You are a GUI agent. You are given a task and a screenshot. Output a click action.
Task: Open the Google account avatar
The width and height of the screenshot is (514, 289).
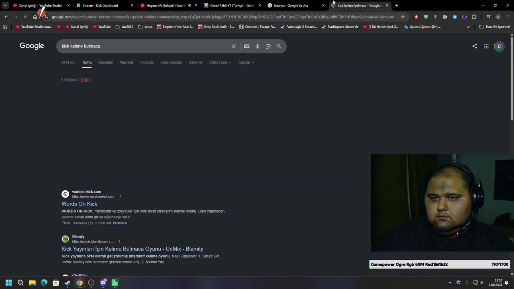[x=499, y=46]
